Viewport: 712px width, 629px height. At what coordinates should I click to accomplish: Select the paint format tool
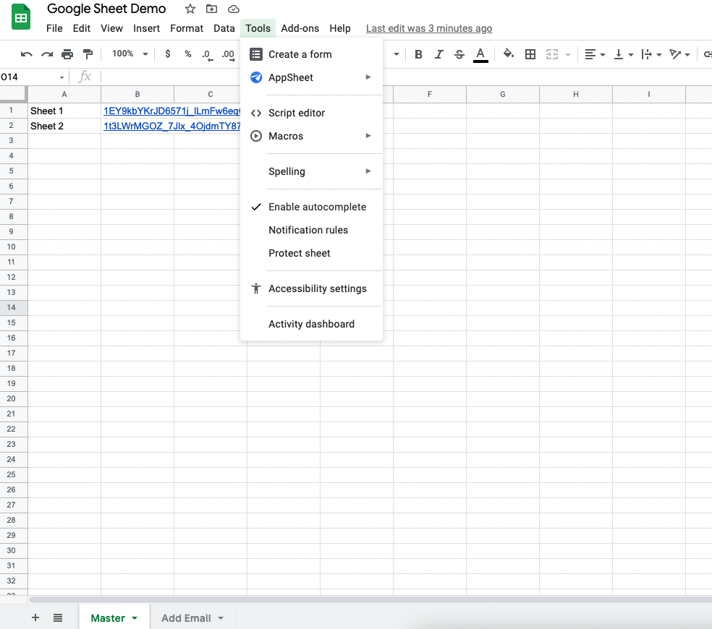click(88, 54)
